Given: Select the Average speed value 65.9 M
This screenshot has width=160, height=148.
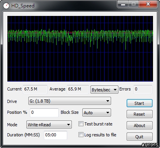Looking at the screenshot, I should [78, 89].
